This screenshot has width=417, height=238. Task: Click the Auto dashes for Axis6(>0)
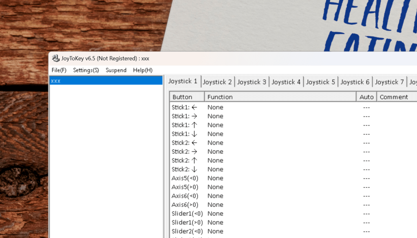coord(366,205)
